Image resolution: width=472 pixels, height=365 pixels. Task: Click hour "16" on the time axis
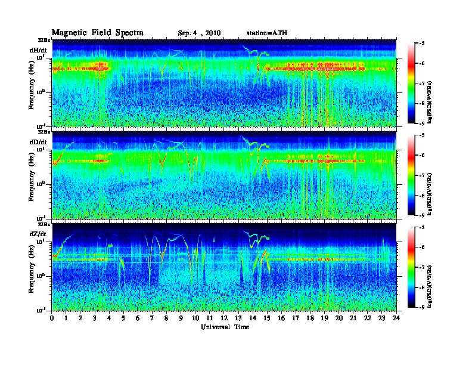click(x=281, y=318)
